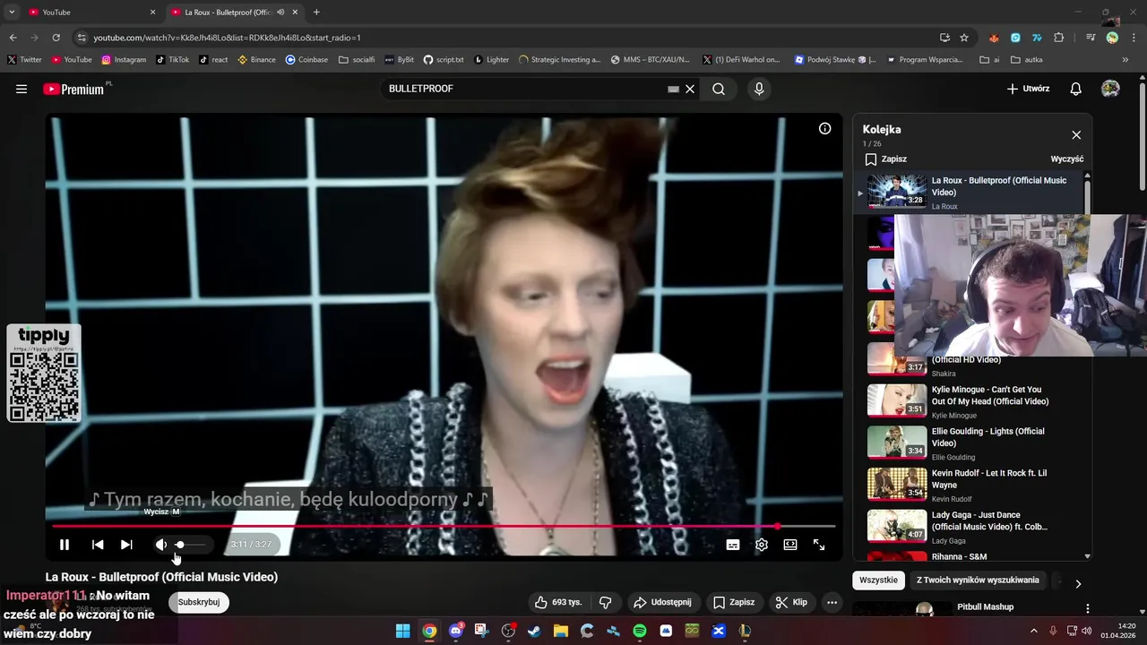
Task: Show more bookmarks with the chevron
Action: point(1125,60)
